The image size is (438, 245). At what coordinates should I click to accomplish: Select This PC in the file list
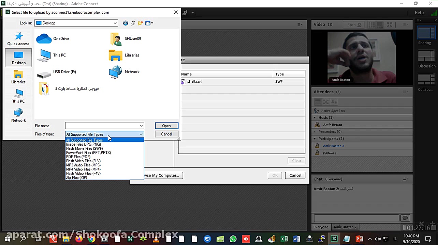pos(51,55)
